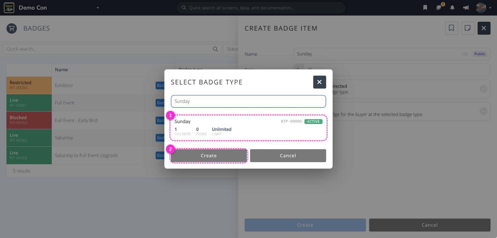Click the Unlimited limit value
497x238 pixels.
tap(222, 129)
